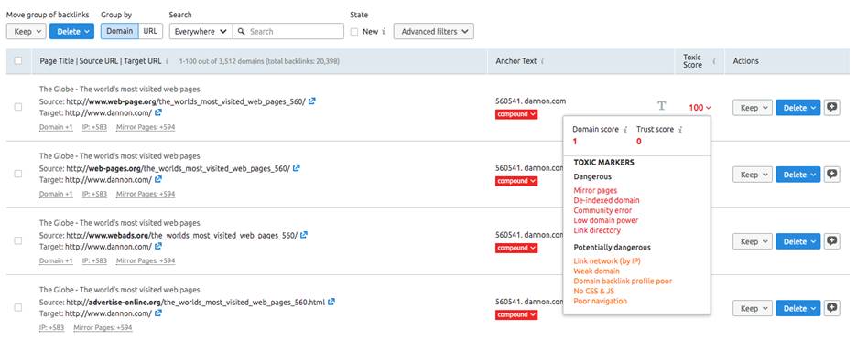The height and width of the screenshot is (340, 857).
Task: Open the Everywhere search scope dropdown
Action: point(201,32)
